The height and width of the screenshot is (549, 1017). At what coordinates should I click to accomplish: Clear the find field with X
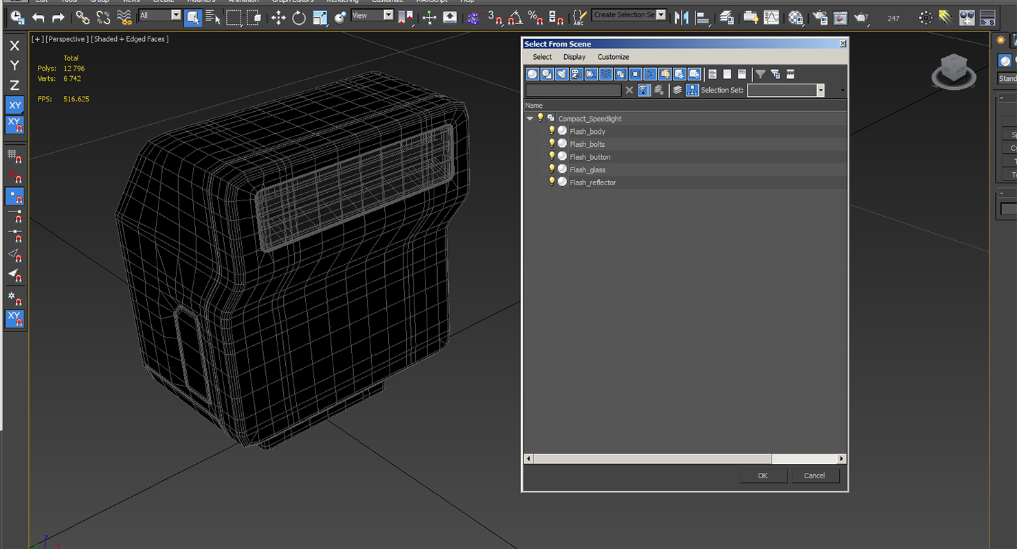tap(629, 90)
